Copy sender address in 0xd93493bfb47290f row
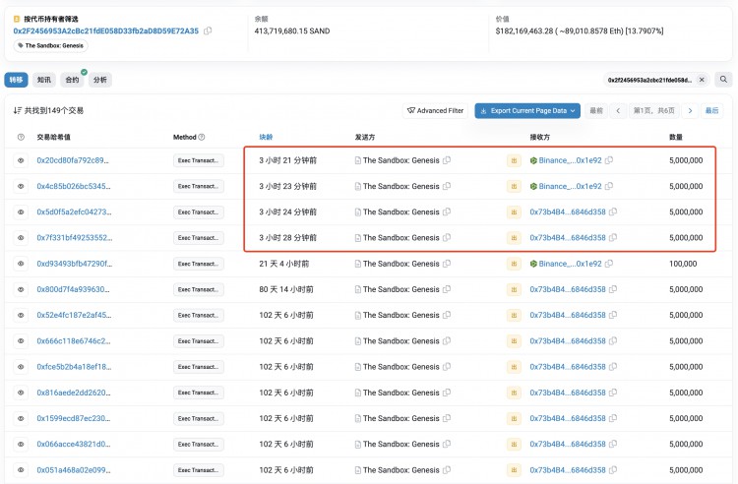The height and width of the screenshot is (484, 738). click(x=447, y=264)
